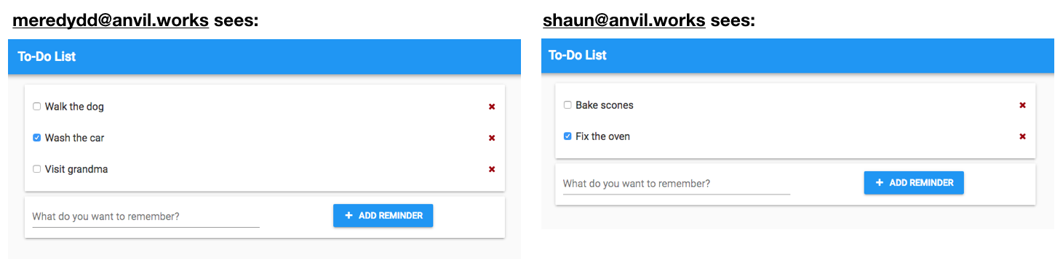The width and height of the screenshot is (1063, 275).
Task: Delete the Walk the dog reminder
Action: point(492,107)
